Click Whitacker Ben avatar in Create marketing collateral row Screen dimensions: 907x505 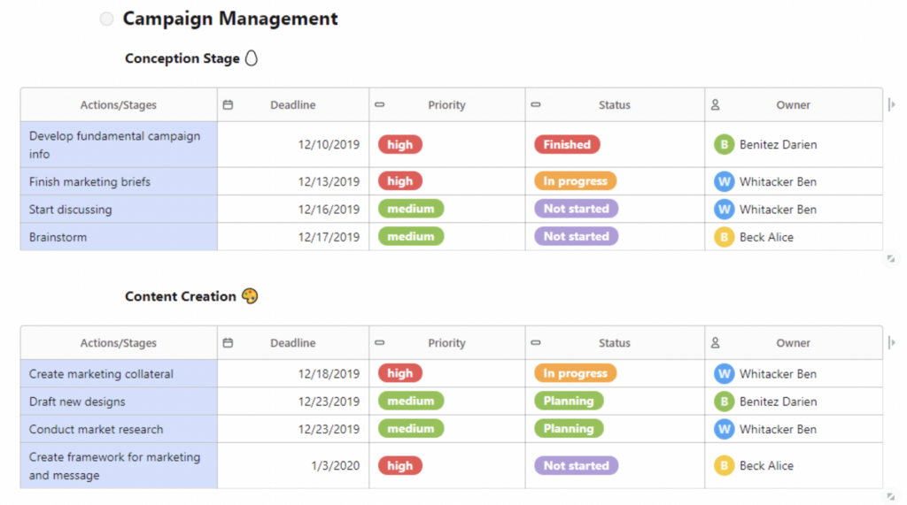[724, 374]
